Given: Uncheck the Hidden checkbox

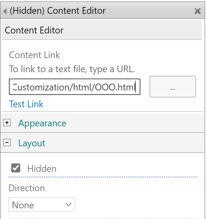Looking at the screenshot, I should tap(16, 168).
